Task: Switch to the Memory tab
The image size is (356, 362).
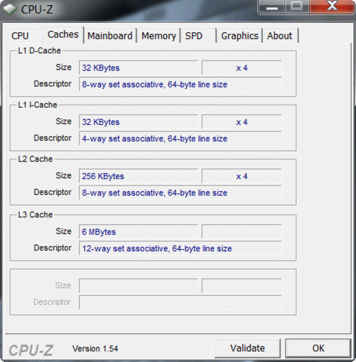Action: pyautogui.click(x=159, y=36)
